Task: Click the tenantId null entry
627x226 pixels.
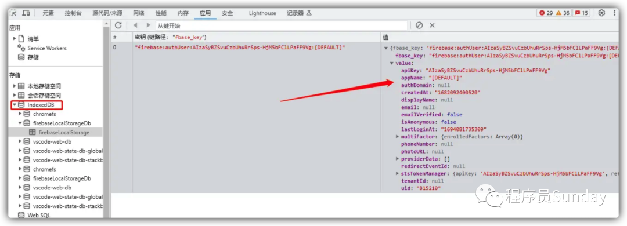Action: (423, 180)
